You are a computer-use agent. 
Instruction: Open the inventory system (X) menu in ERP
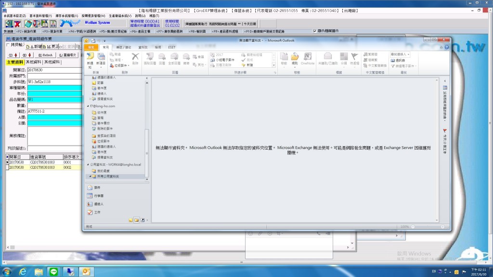pos(66,16)
